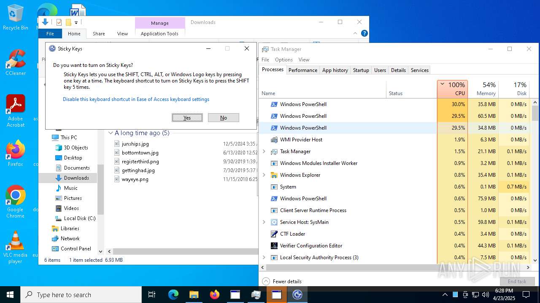Open the Startup tab in Task Manager
Image resolution: width=540 pixels, height=303 pixels.
click(361, 70)
